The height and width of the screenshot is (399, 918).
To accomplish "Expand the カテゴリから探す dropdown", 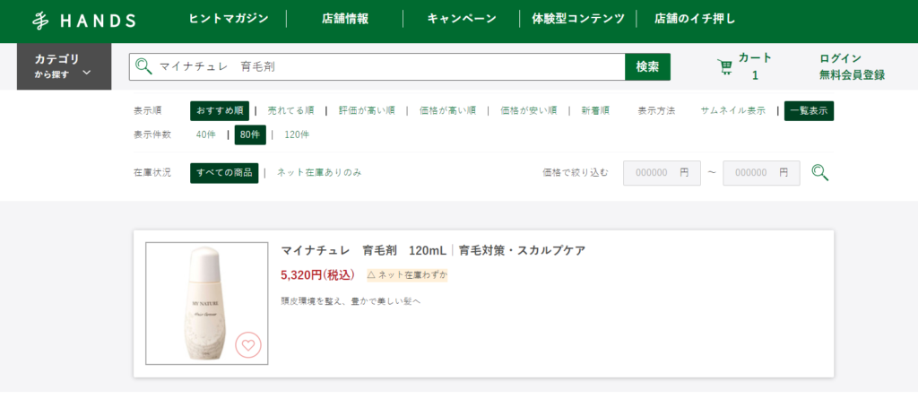I will click(64, 66).
